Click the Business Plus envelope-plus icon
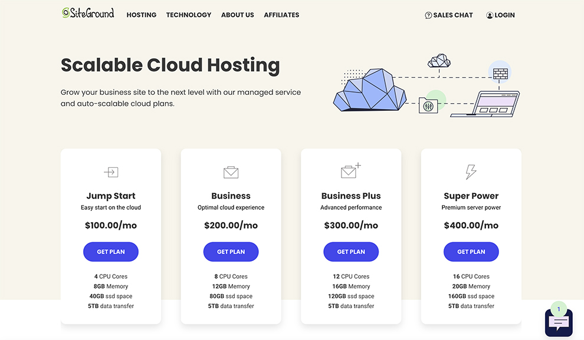 pos(351,171)
